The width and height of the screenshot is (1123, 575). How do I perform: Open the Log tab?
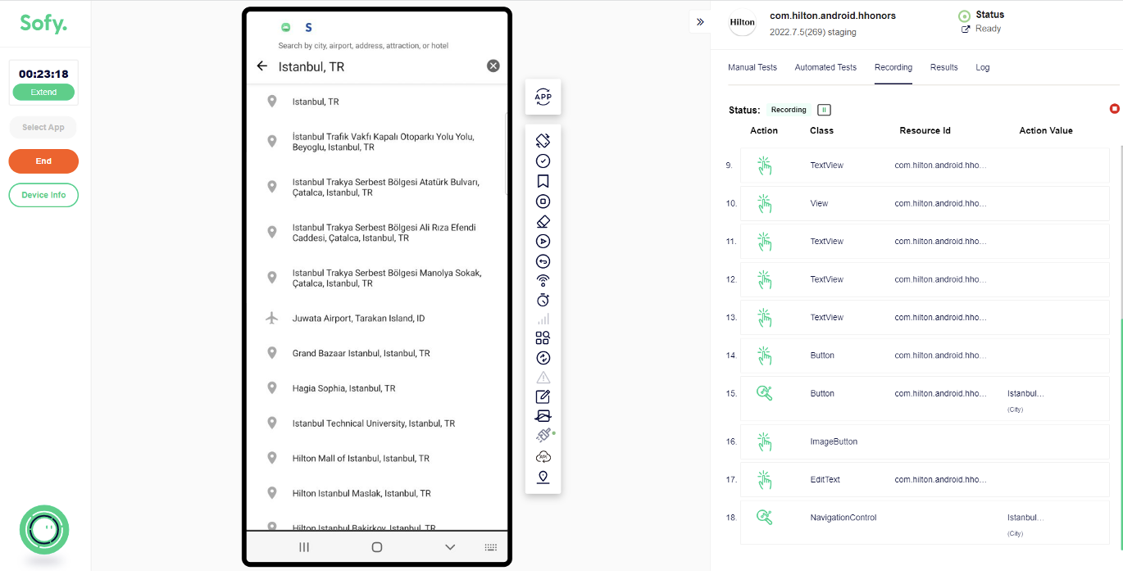point(983,67)
